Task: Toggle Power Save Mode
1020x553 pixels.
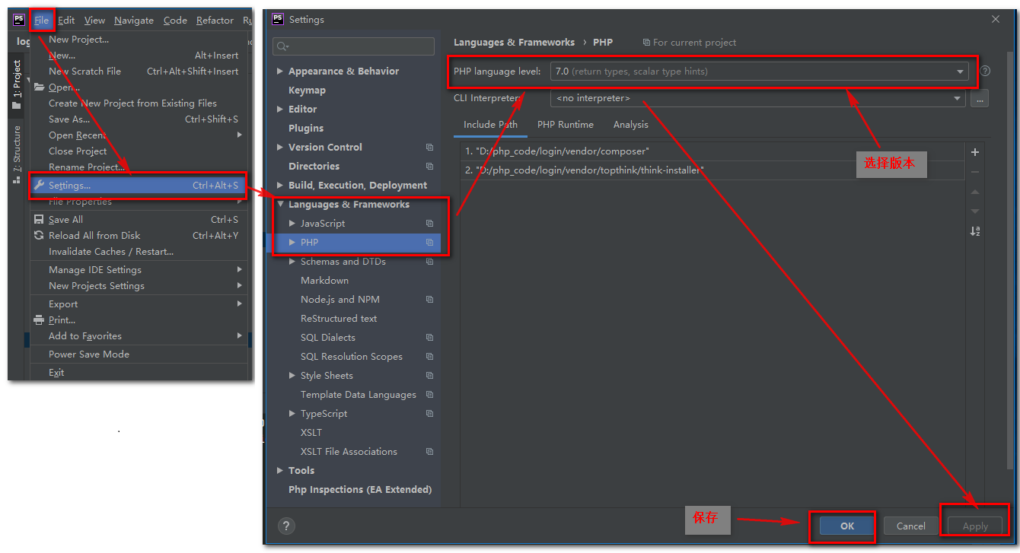Action: 138,354
